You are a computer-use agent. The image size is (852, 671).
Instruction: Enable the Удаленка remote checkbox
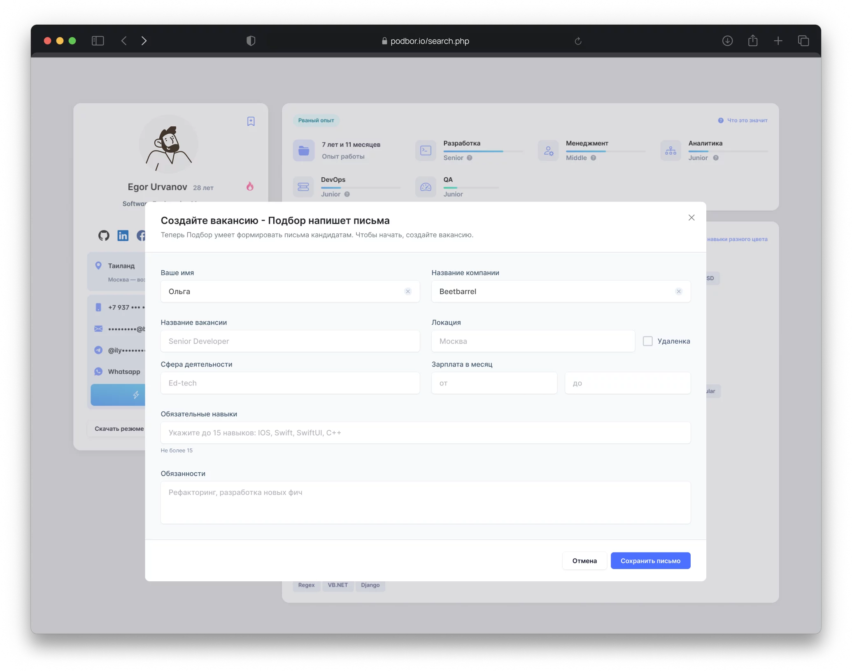coord(647,341)
